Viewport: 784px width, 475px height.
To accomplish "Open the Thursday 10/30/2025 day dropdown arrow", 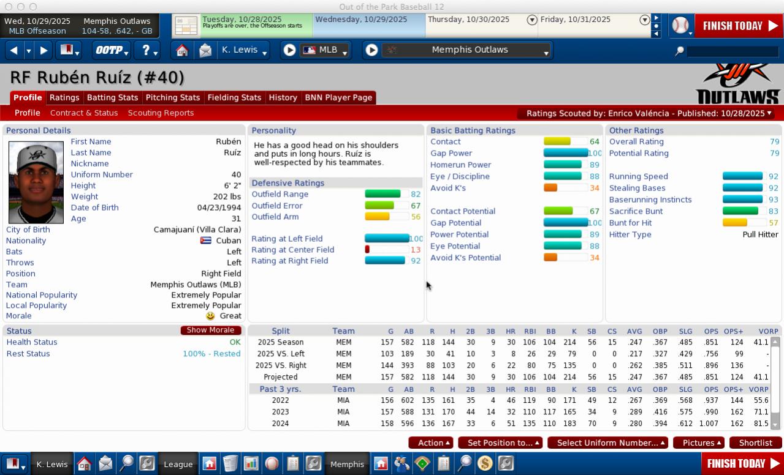I will (531, 20).
